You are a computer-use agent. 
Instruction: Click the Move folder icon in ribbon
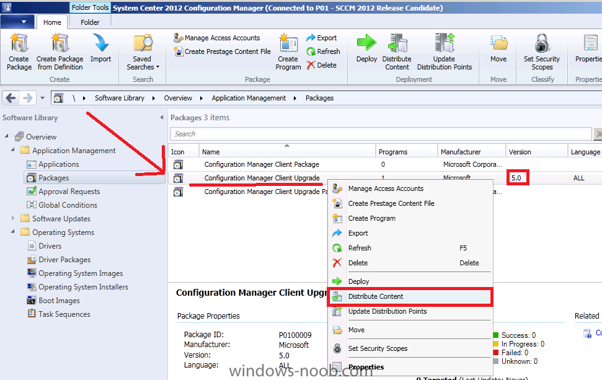click(x=498, y=43)
